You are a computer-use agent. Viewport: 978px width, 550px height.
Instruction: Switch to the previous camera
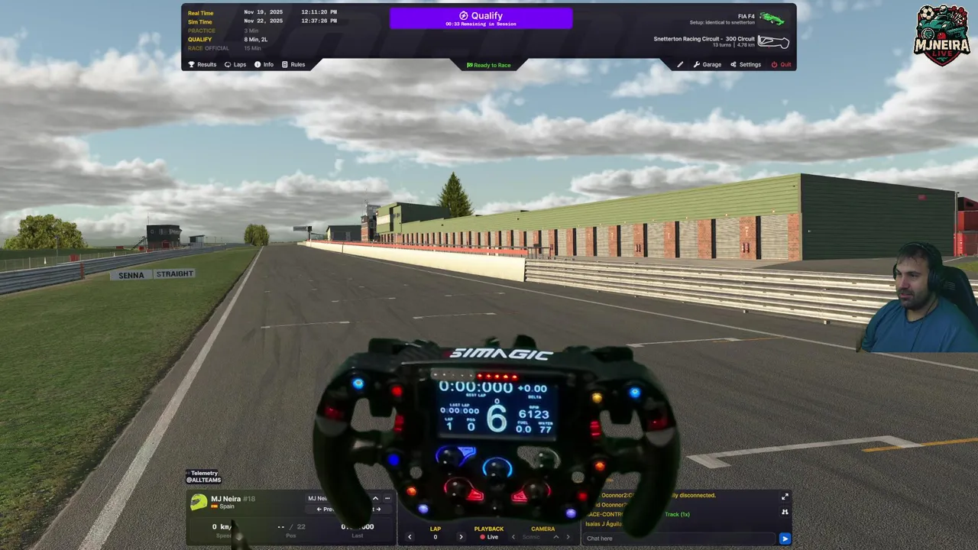pyautogui.click(x=513, y=537)
